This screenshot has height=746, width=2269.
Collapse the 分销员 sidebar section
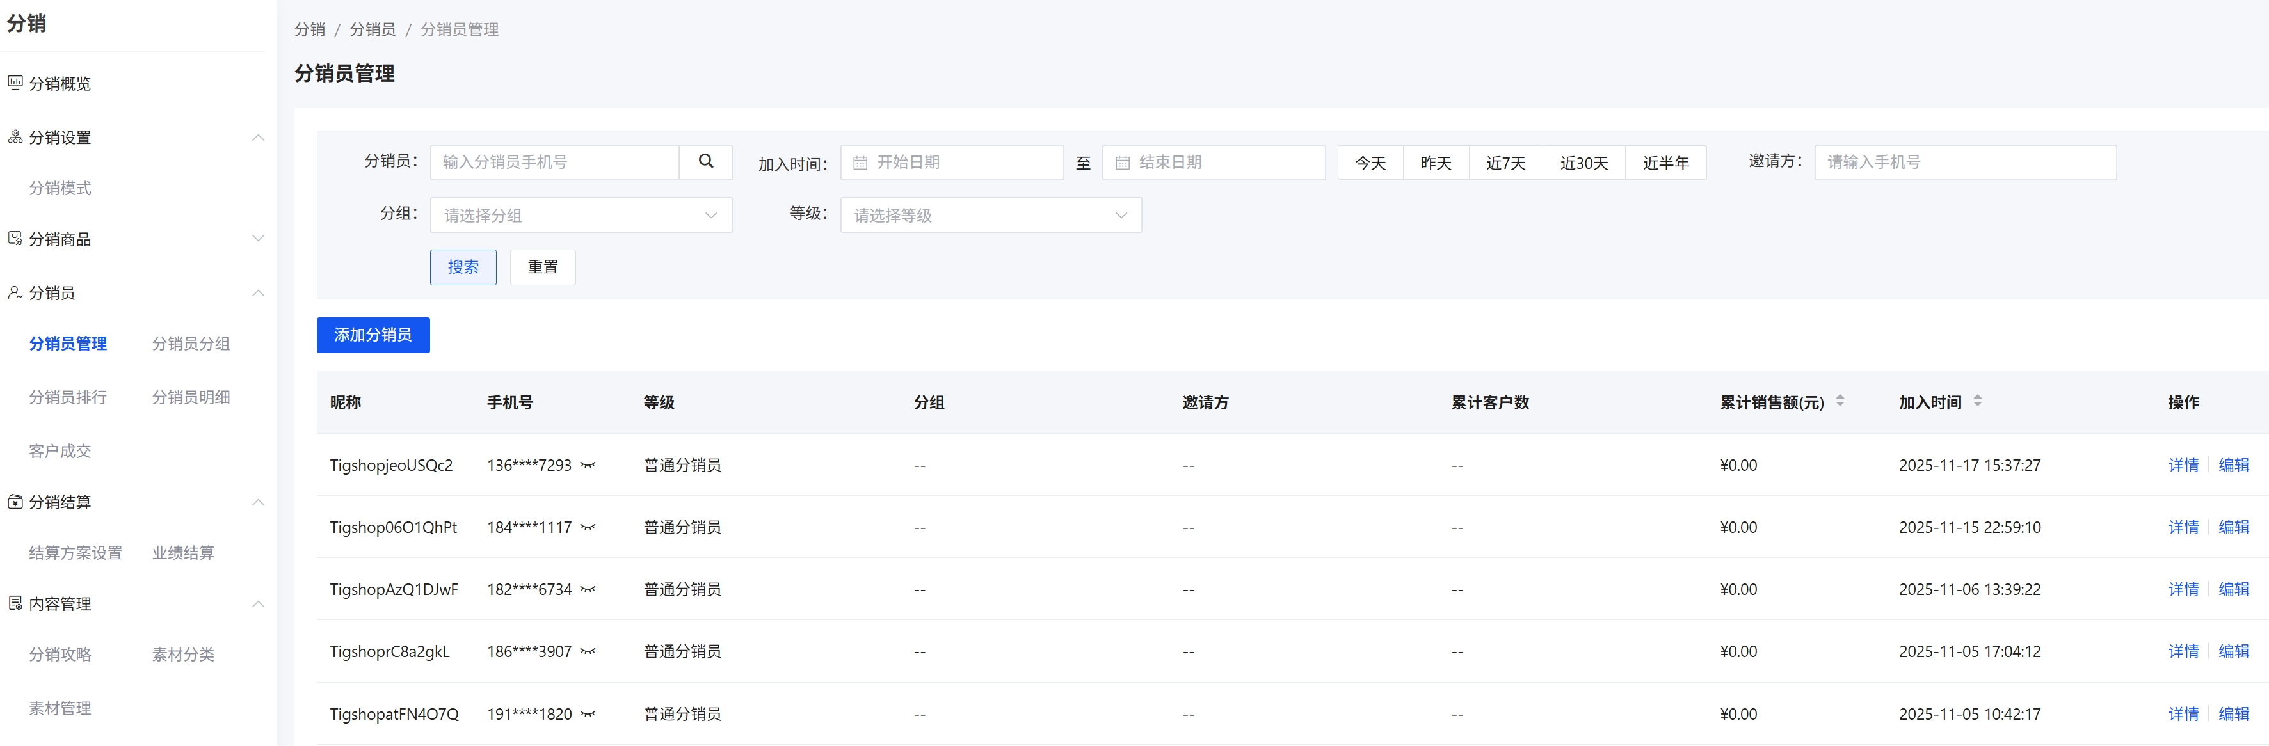pos(257,293)
